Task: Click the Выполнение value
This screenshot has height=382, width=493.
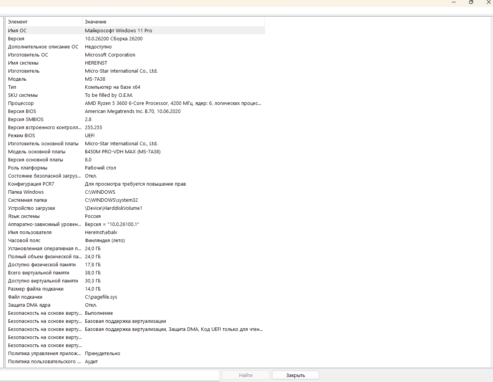Action: [99, 313]
